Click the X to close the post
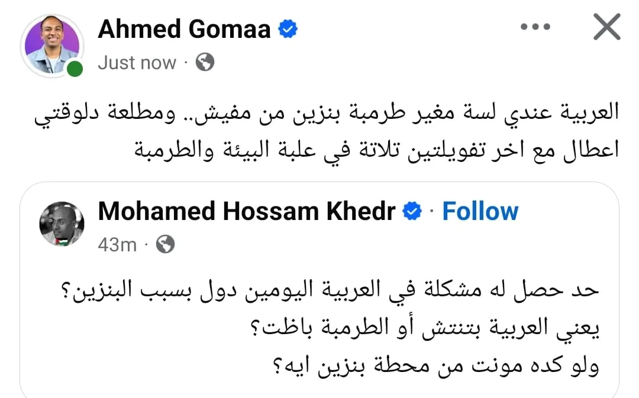This screenshot has height=398, width=639. click(x=607, y=26)
